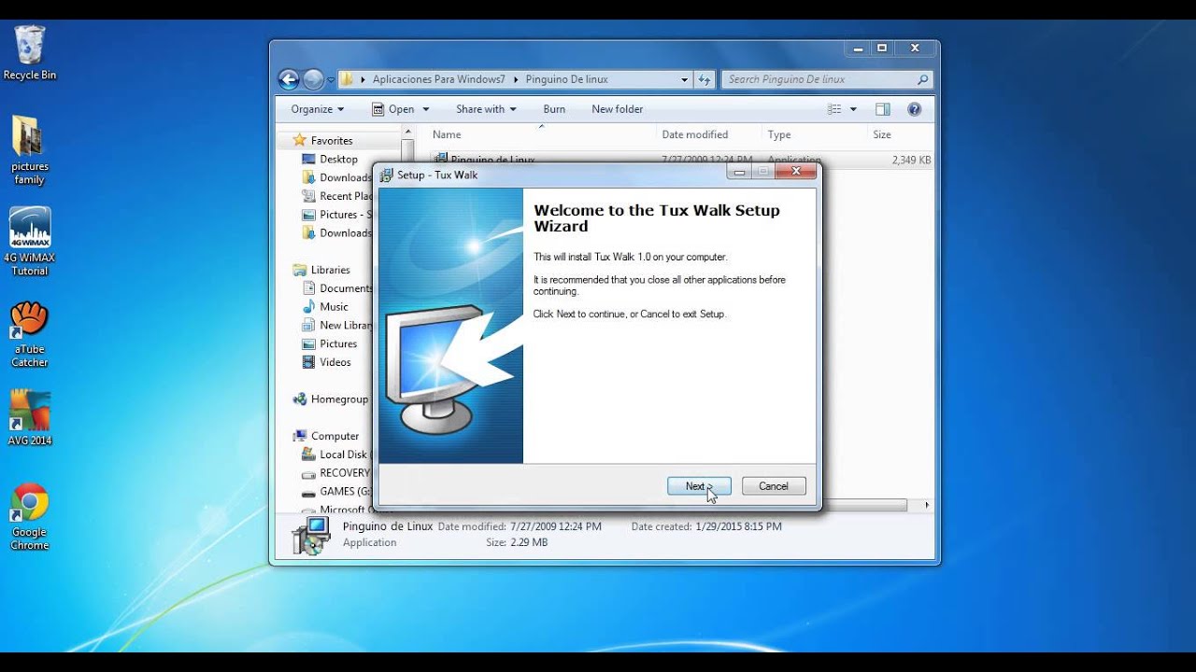
Task: Open the Music library in sidebar
Action: tap(325, 307)
